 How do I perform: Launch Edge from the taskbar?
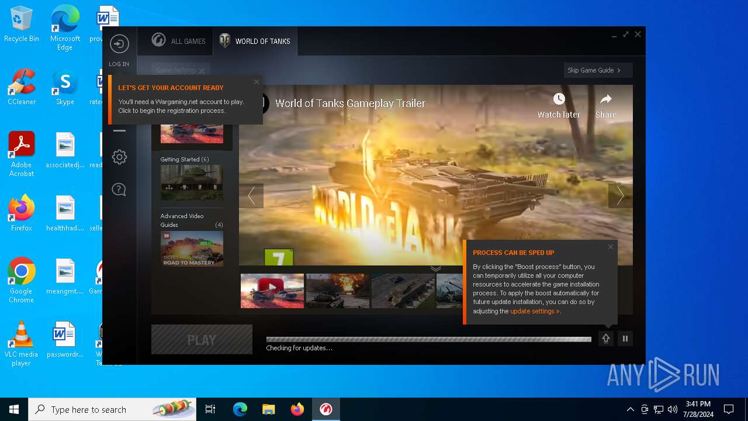(240, 409)
